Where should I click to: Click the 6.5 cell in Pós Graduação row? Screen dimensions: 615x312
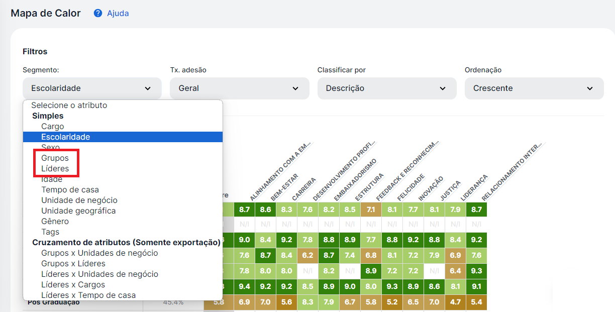(x=413, y=302)
